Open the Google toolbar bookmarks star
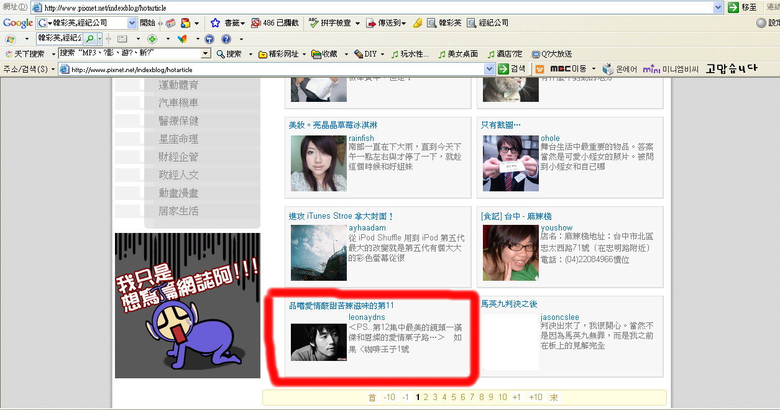This screenshot has width=780, height=410. point(215,23)
